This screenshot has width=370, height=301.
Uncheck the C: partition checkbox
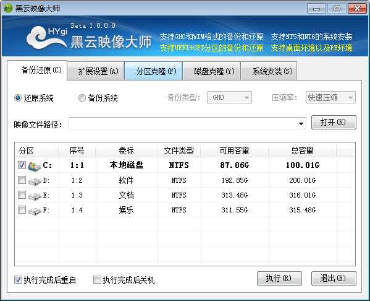coord(22,165)
